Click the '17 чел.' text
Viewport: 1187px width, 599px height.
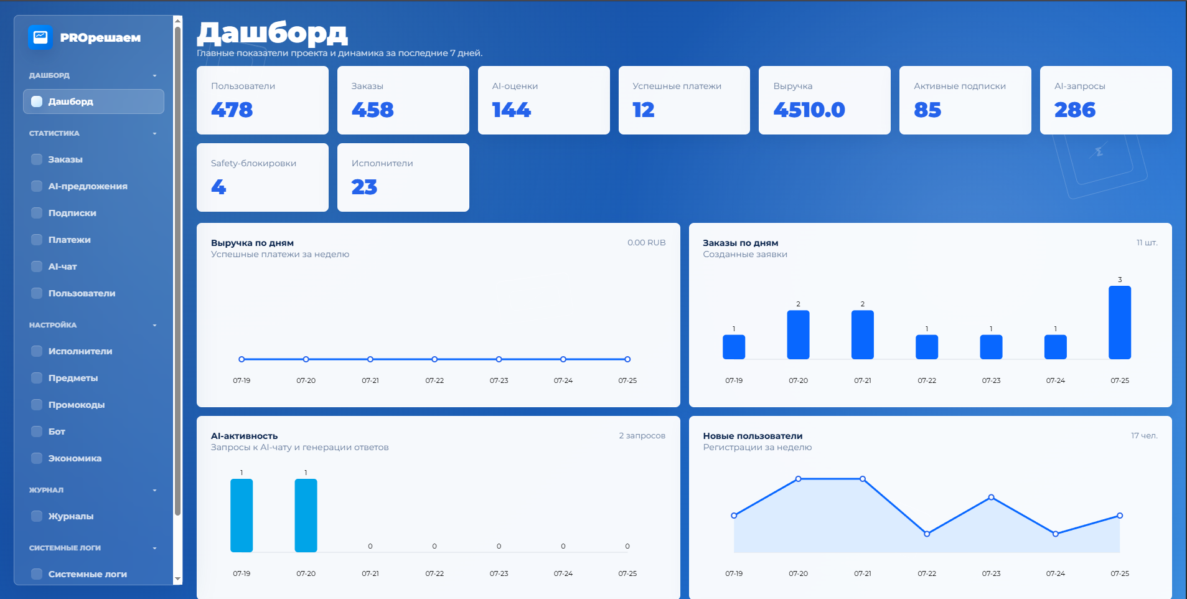pyautogui.click(x=1144, y=435)
